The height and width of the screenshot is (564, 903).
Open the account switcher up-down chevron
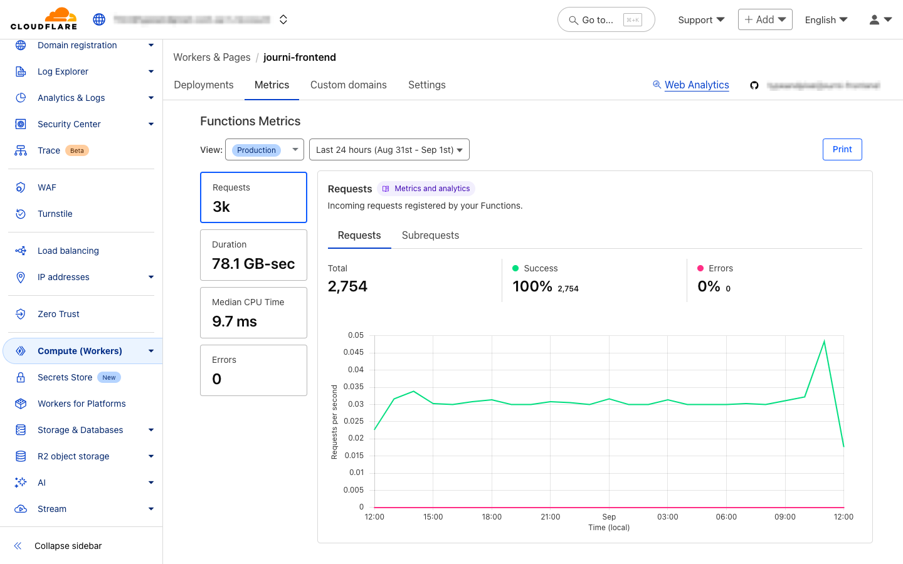tap(283, 19)
